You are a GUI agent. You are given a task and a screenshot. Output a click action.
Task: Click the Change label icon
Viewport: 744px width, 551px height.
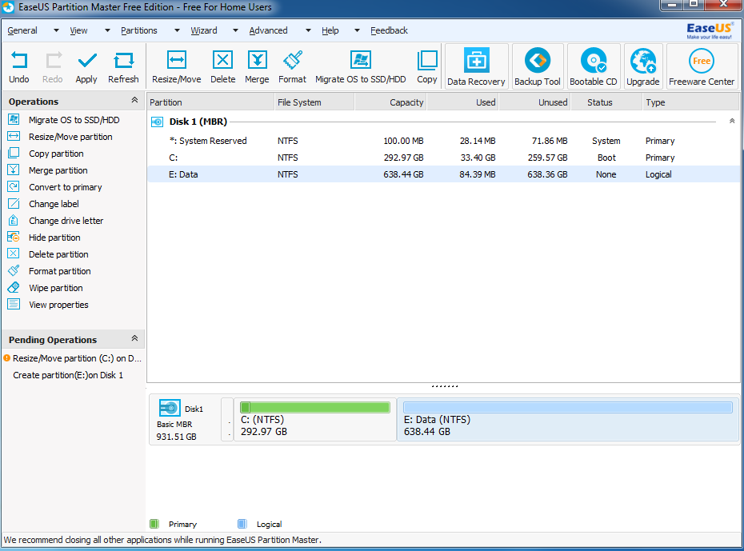point(14,203)
